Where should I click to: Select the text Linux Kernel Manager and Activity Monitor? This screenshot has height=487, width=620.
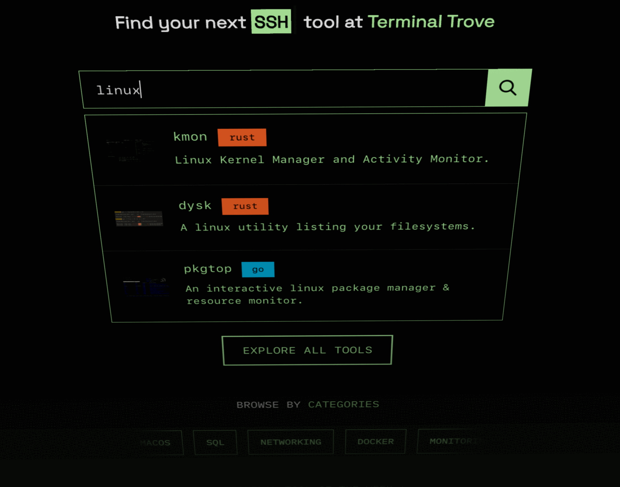tap(332, 159)
